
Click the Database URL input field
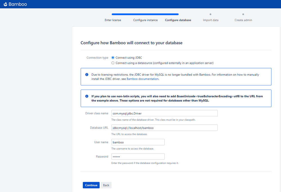point(165,128)
